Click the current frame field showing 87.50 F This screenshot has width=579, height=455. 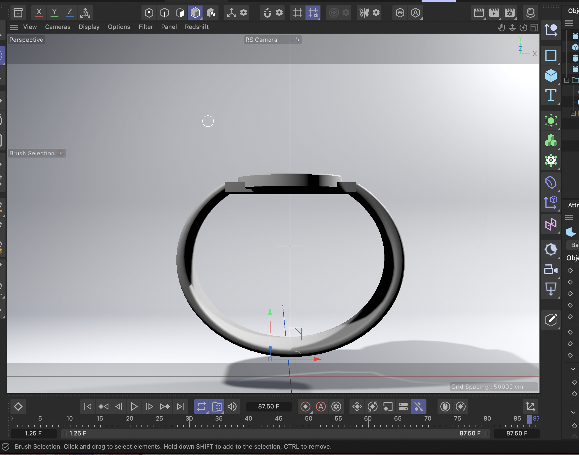tap(269, 407)
